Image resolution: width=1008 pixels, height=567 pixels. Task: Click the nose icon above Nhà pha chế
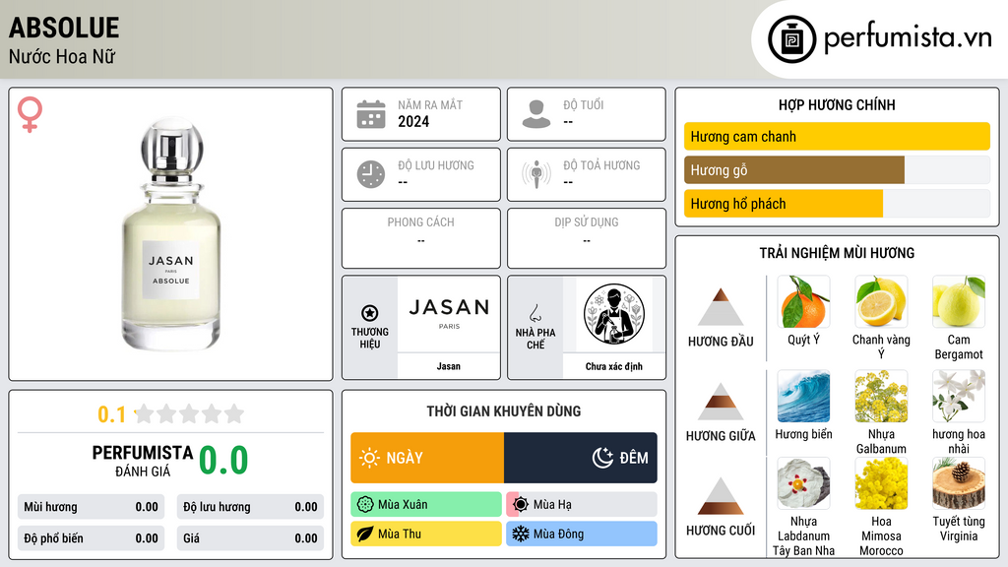coord(535,313)
